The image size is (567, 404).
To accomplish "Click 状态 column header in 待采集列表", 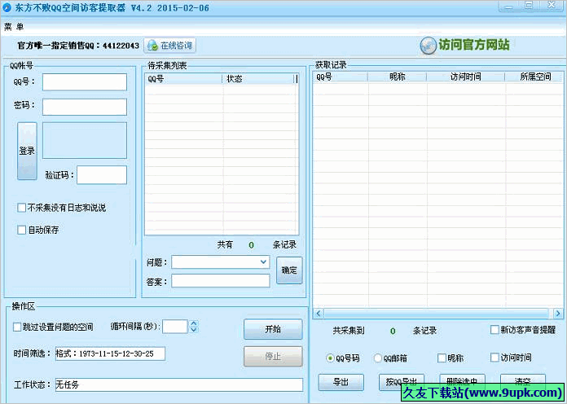I will pos(259,79).
